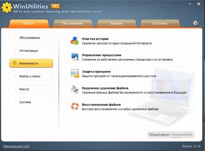The height and width of the screenshot is (151, 205).
Task: Select Обслуживание in the left sidebar
Action: click(31, 38)
